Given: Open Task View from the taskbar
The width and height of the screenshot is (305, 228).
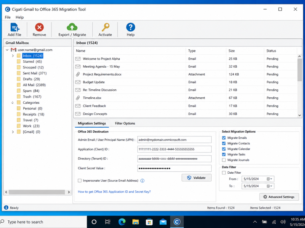Looking at the screenshot, I should [x=108, y=222].
